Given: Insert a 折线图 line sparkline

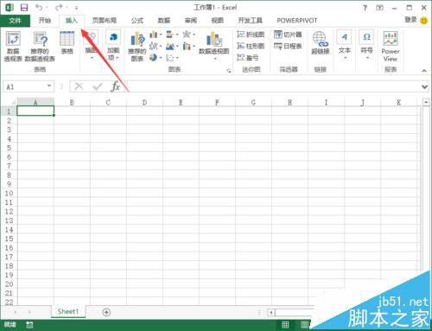Looking at the screenshot, I should coord(251,35).
